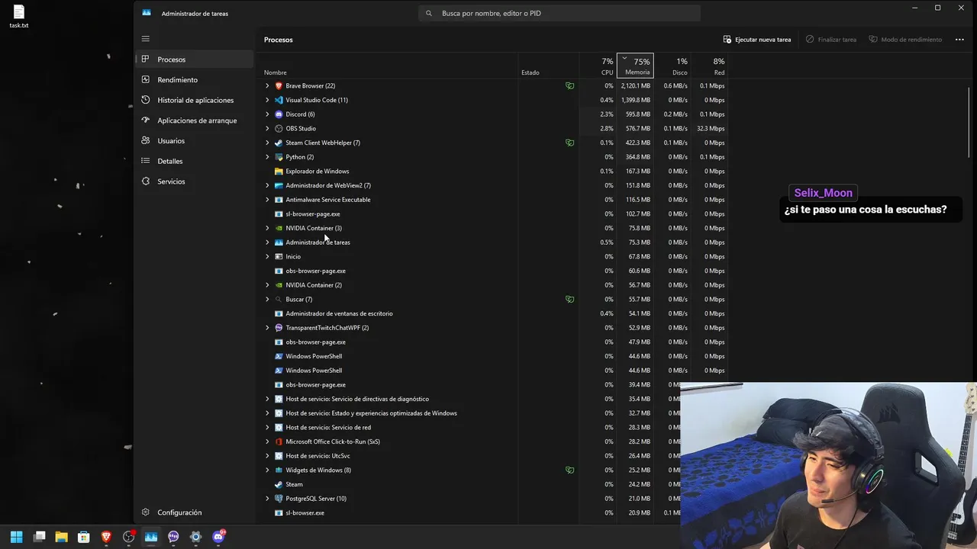The width and height of the screenshot is (977, 549).
Task: Switch to the Detalles tab
Action: [x=194, y=161]
